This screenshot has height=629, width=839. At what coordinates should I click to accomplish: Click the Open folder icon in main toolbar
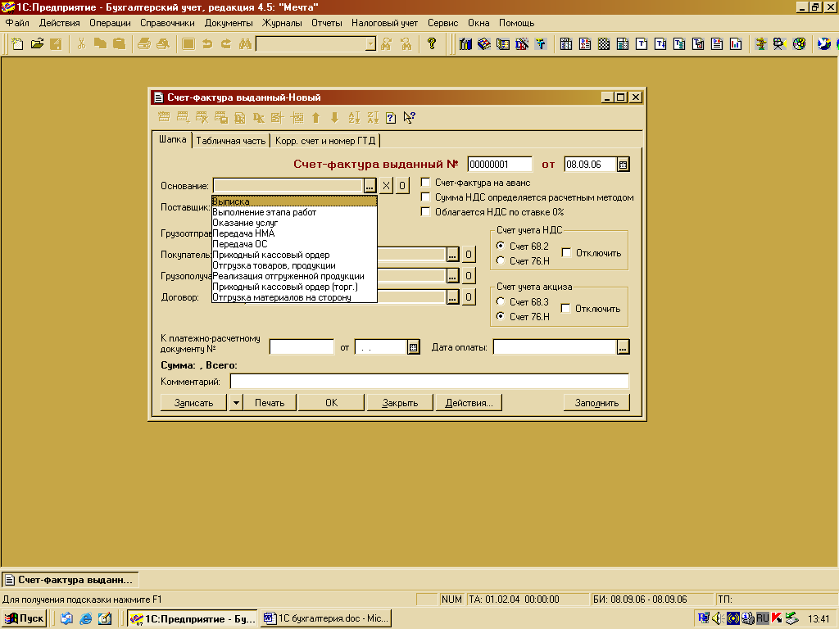(37, 44)
